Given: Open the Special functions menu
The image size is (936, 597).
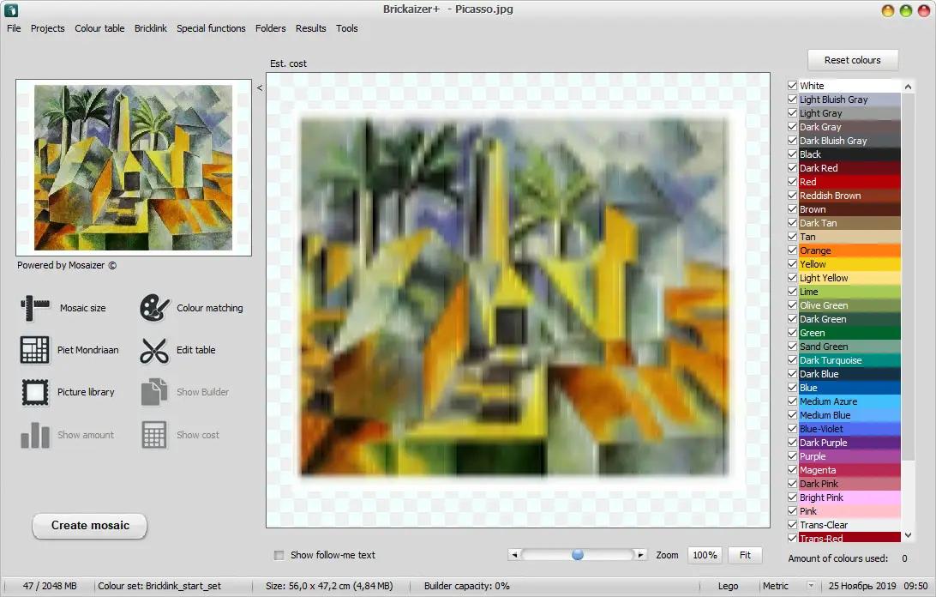Looking at the screenshot, I should point(211,28).
